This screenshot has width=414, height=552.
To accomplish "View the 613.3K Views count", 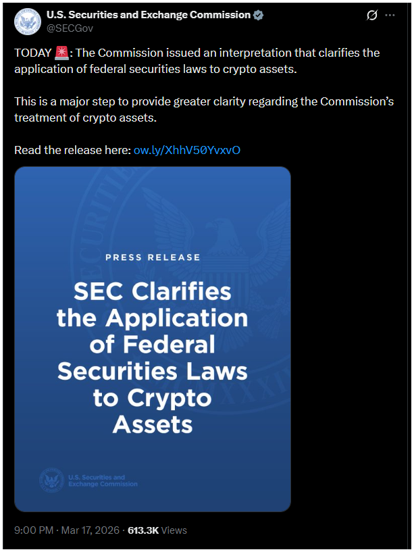I will 157,530.
